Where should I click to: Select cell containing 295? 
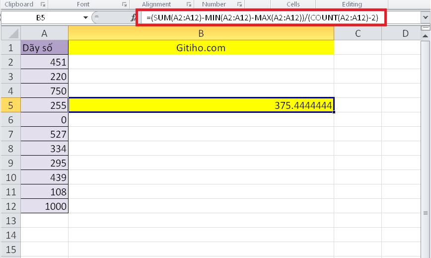click(x=45, y=163)
